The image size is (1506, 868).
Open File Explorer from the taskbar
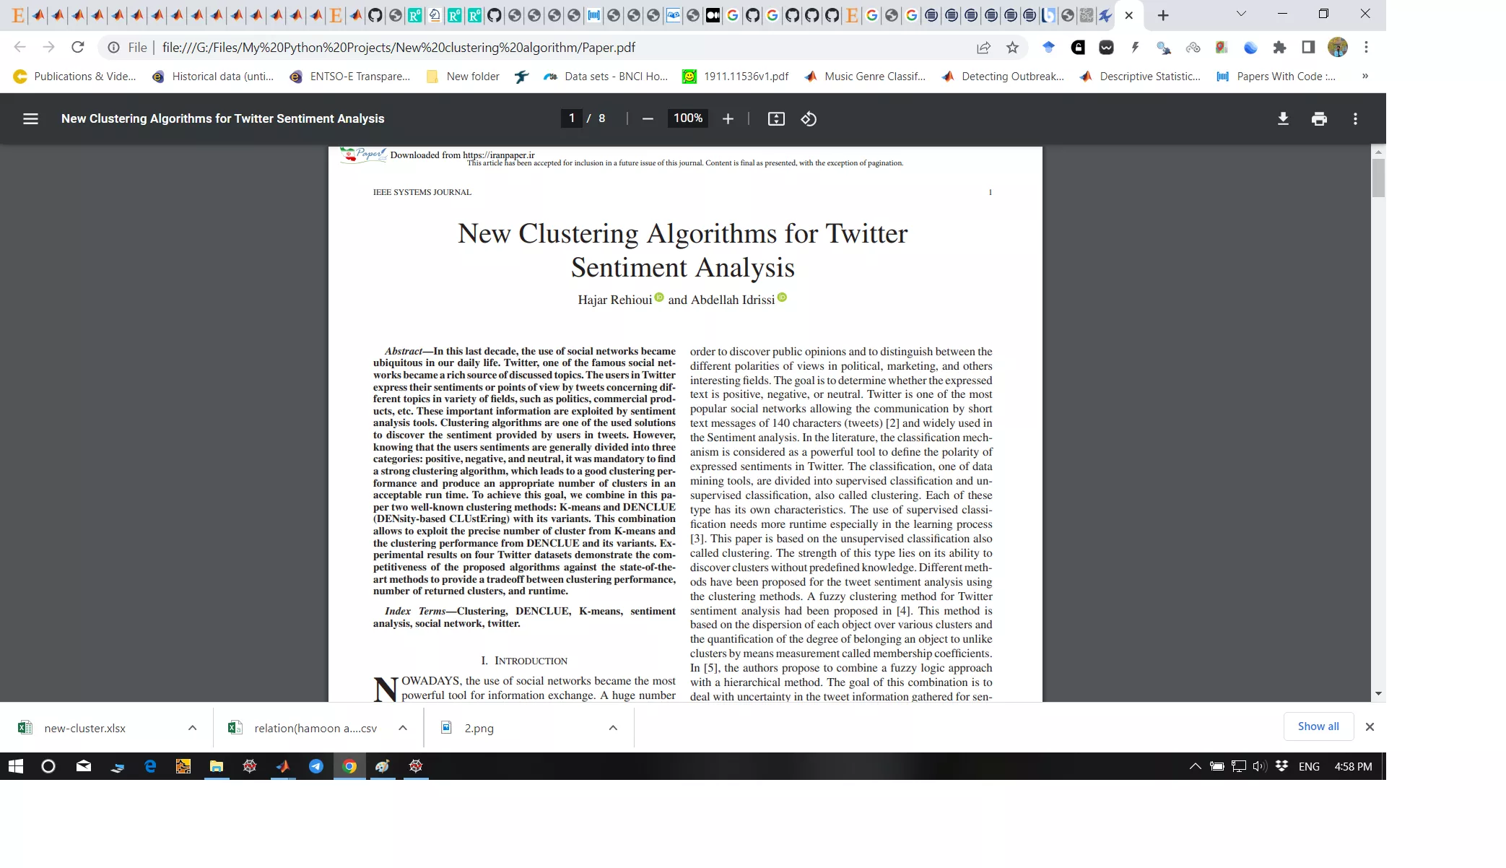pos(217,766)
